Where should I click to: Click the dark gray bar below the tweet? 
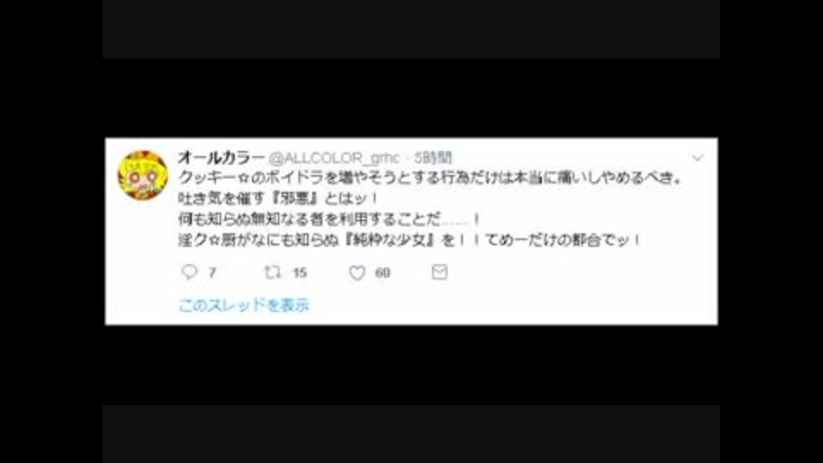[x=411, y=434]
